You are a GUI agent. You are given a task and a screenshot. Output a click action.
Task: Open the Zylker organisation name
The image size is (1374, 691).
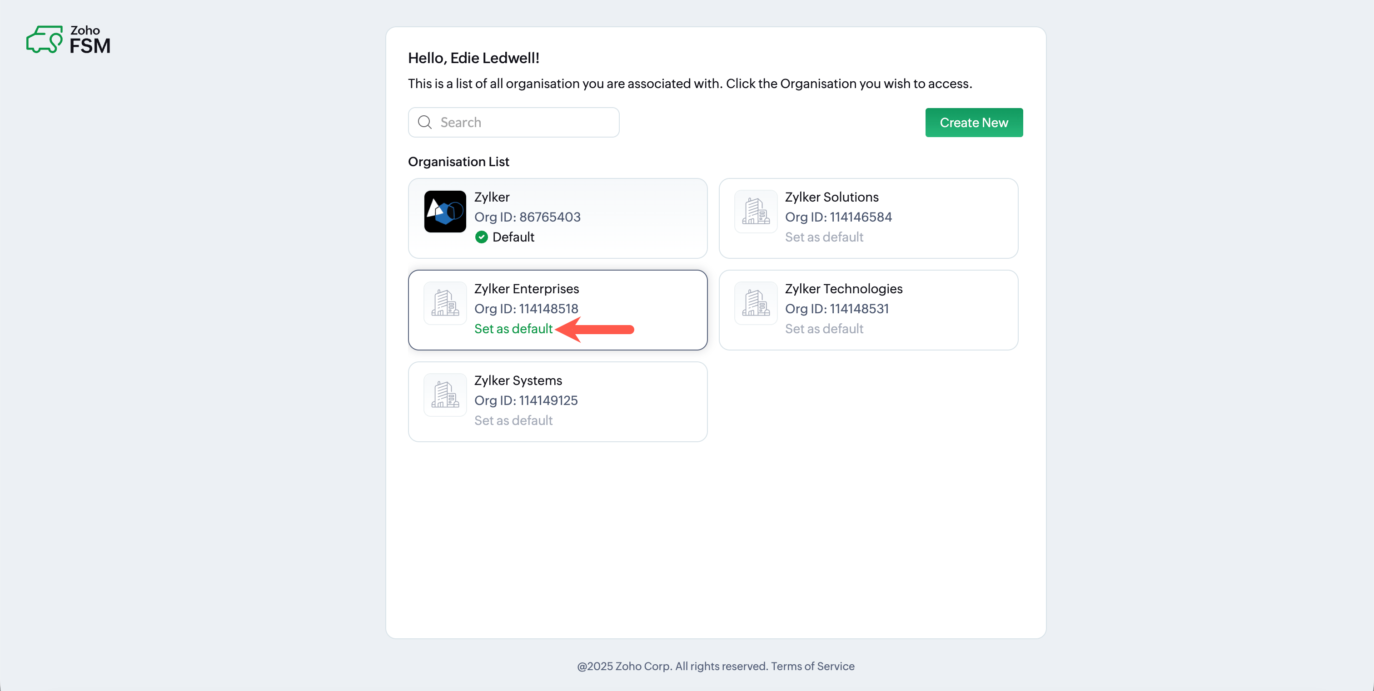(491, 197)
